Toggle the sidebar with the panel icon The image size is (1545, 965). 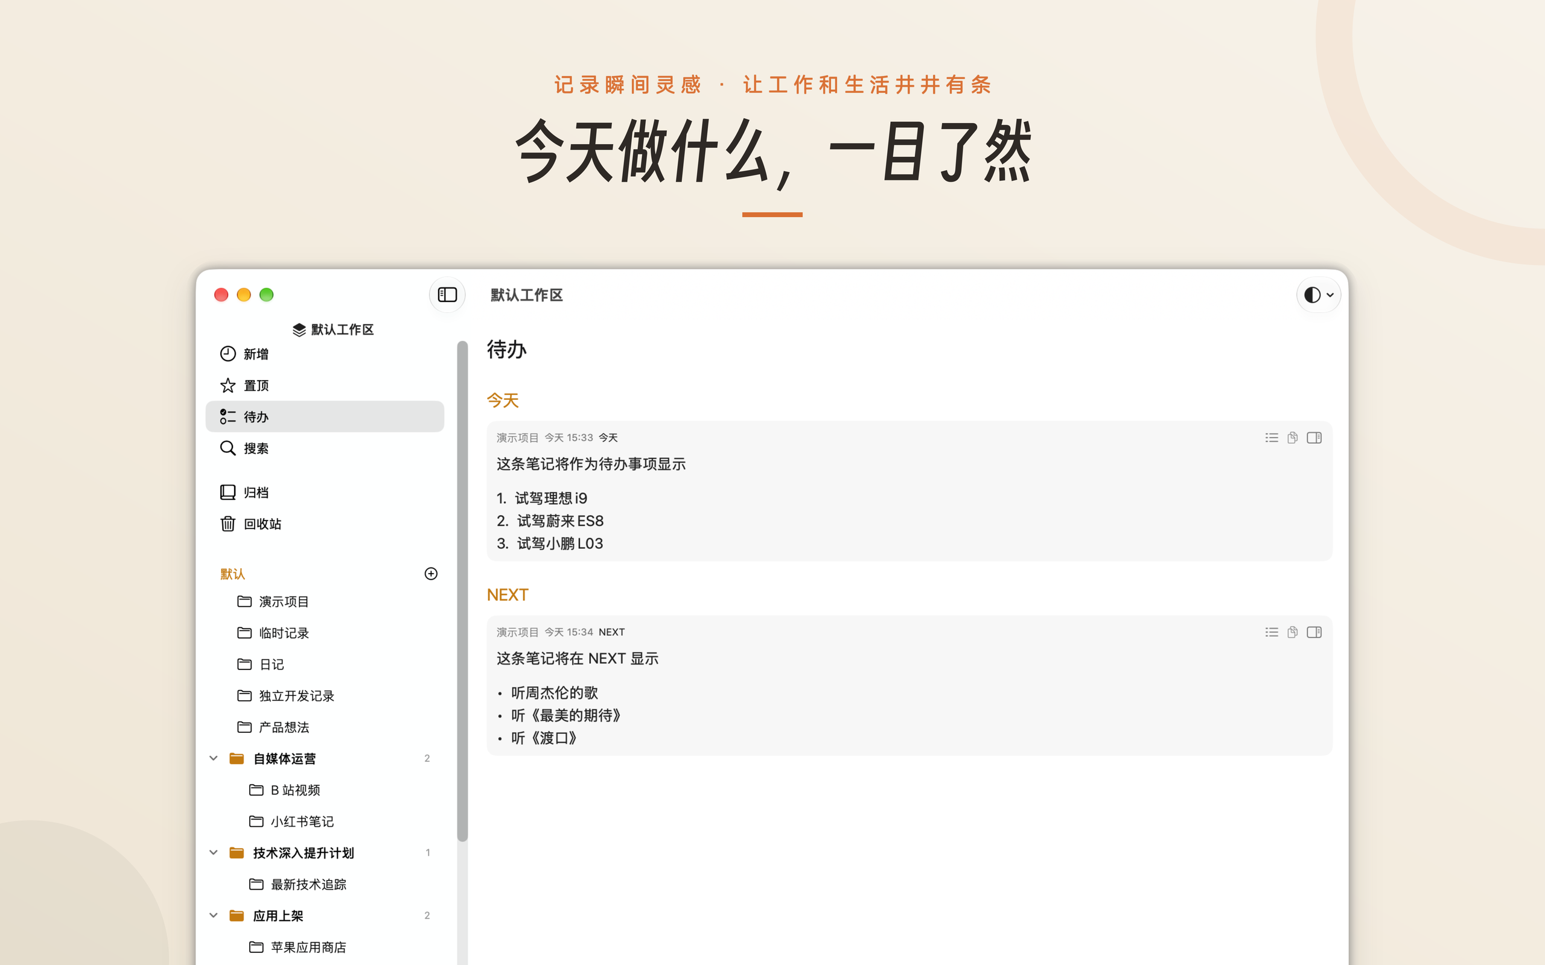click(447, 295)
